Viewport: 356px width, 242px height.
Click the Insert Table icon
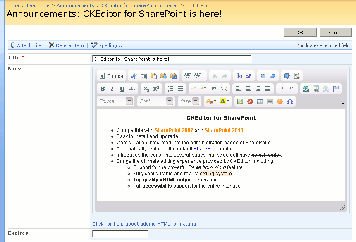click(260, 101)
